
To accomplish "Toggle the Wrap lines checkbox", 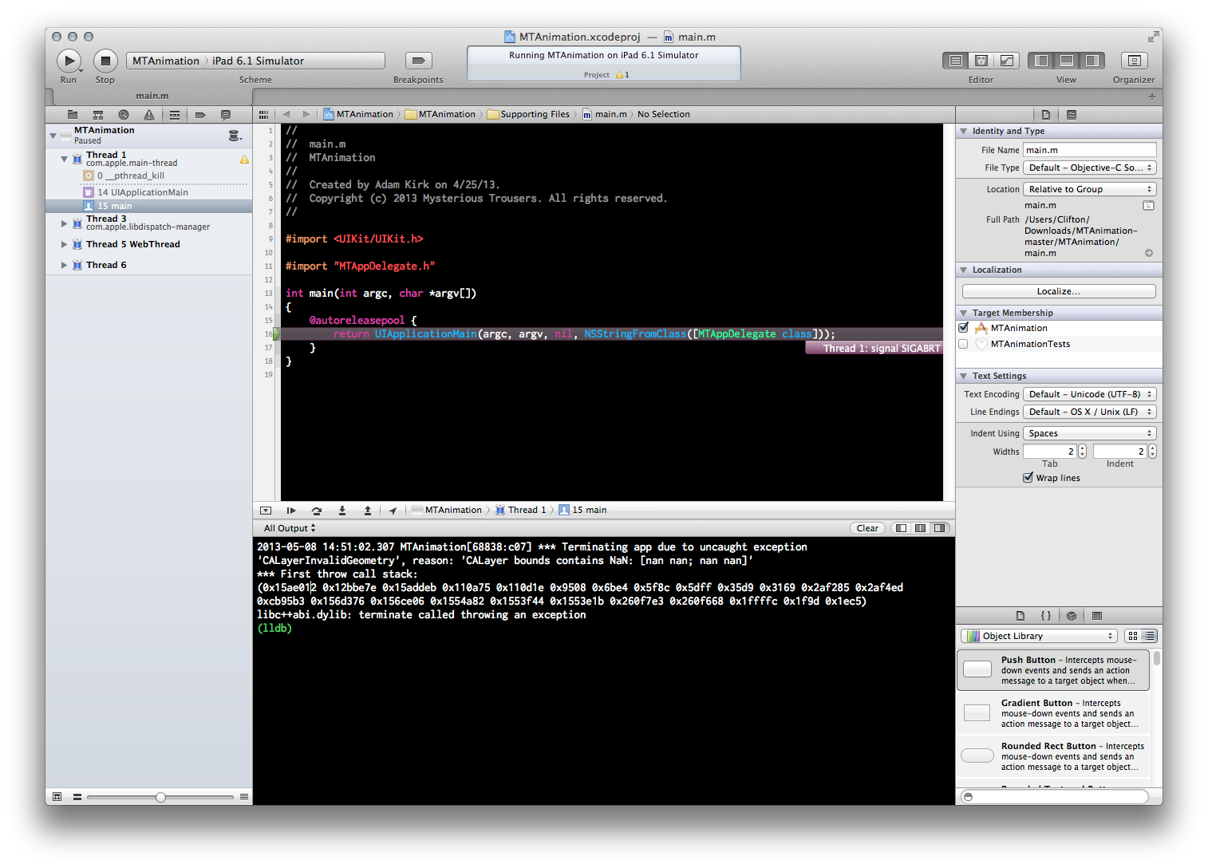I will [x=1028, y=478].
